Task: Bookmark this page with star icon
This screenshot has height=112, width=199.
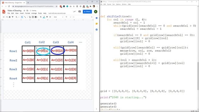Action: click(x=57, y=6)
